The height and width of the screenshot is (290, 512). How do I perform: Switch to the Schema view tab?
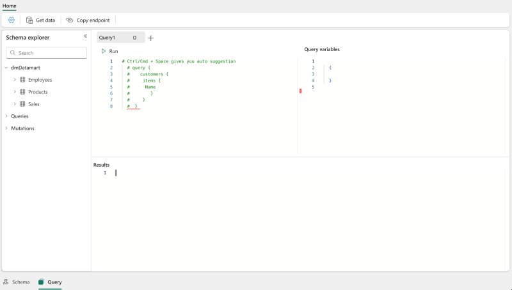17,282
